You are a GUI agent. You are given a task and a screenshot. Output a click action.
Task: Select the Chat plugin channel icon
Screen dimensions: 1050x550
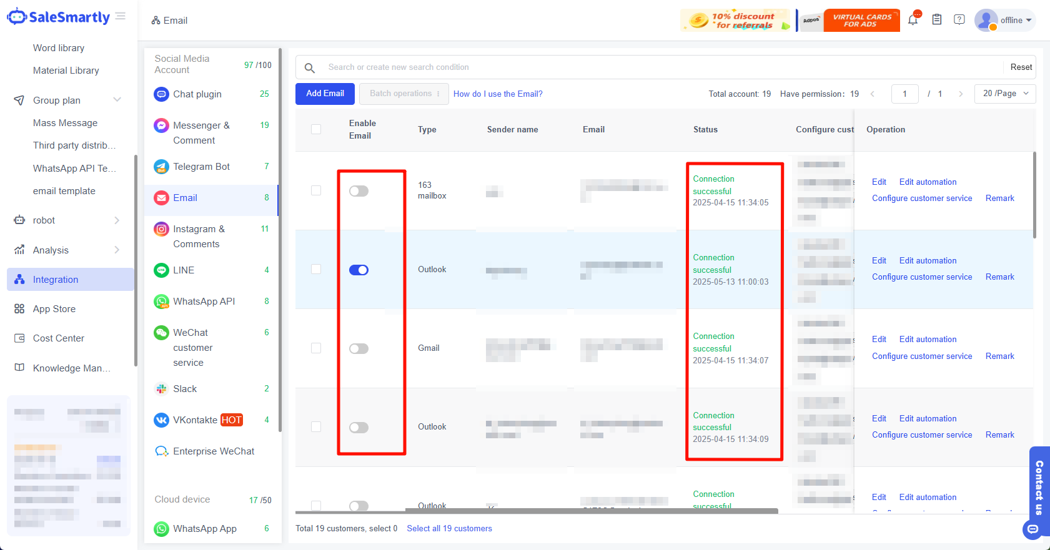tap(162, 94)
